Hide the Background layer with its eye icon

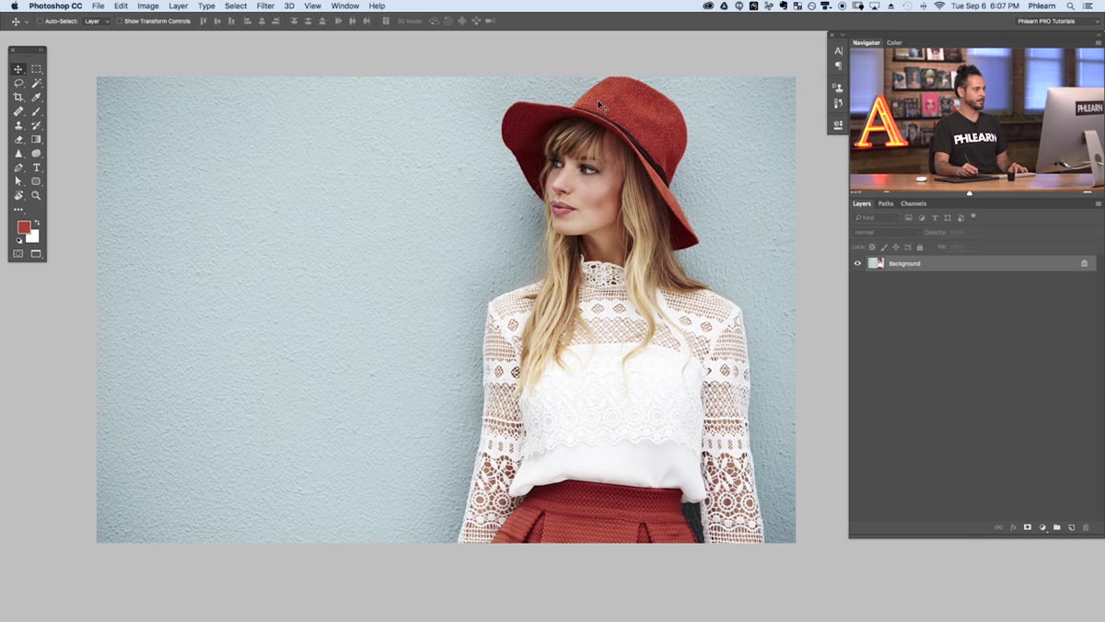coord(857,263)
